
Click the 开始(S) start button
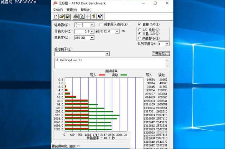161,54
